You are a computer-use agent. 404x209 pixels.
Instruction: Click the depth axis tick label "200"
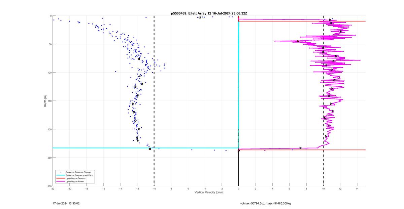[49, 129]
